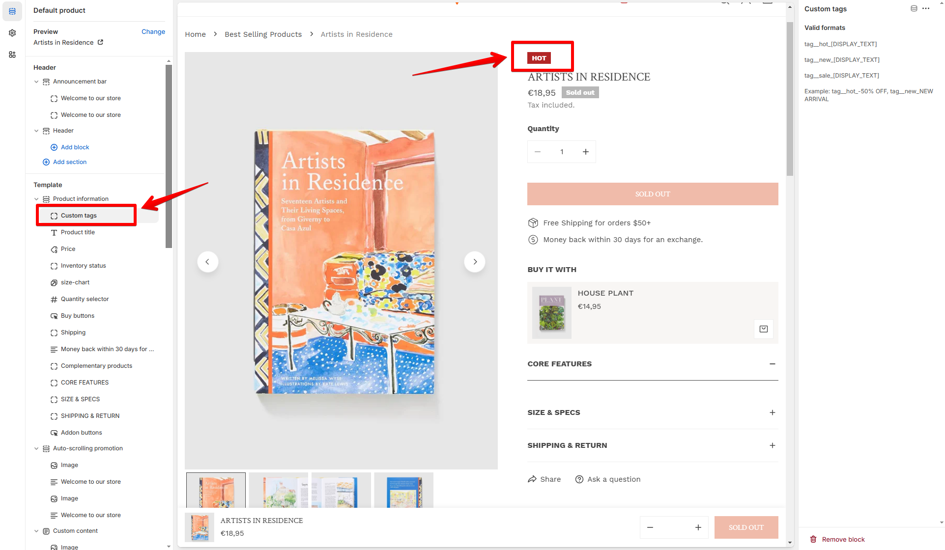945x550 pixels.
Task: Increase quantity with plus button
Action: (586, 152)
